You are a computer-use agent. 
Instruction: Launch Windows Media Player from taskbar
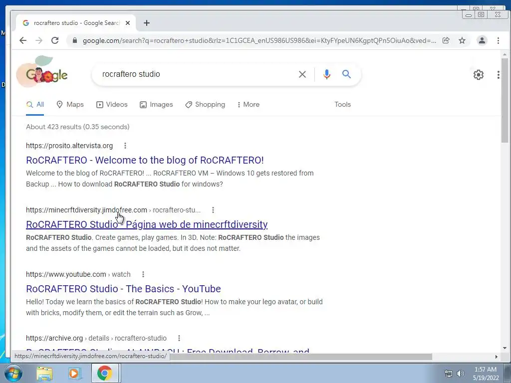74,374
